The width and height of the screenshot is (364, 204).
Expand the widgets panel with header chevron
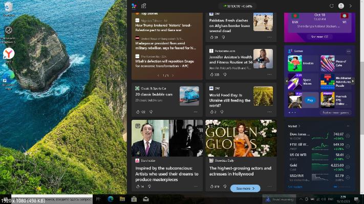351,6
